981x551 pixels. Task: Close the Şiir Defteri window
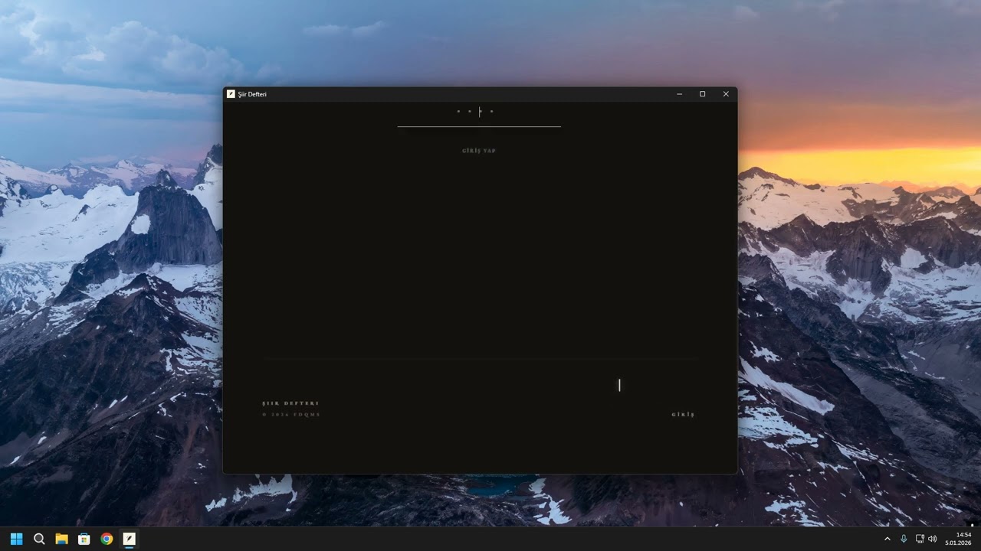pos(726,94)
